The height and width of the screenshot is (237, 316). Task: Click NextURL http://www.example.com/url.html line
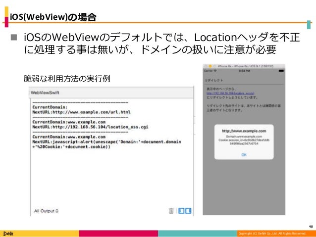click(x=81, y=112)
